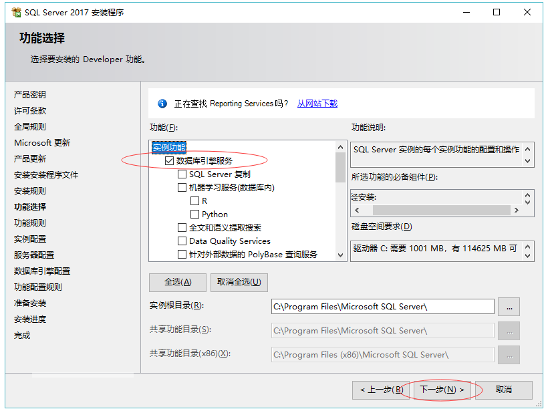Click up arrow in 磁盘空间要求 box
This screenshot has height=411, width=548.
tap(528, 247)
